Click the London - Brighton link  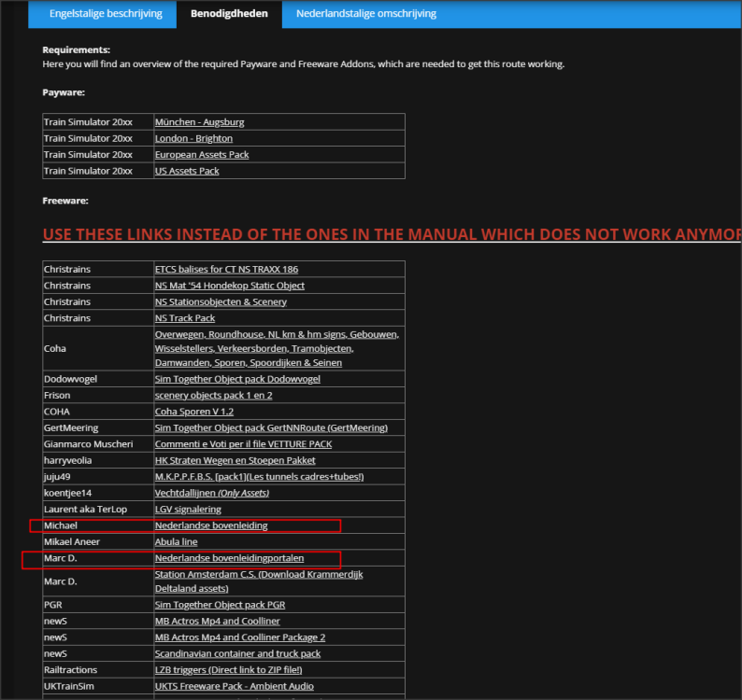point(193,138)
